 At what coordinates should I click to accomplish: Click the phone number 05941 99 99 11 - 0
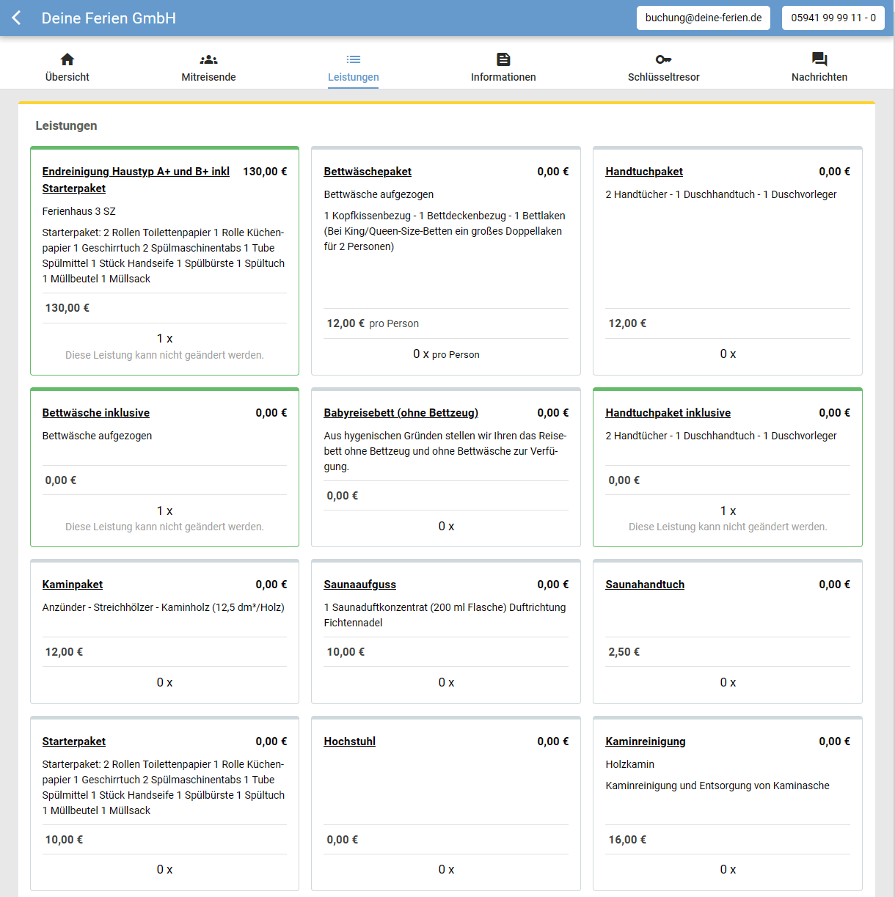click(833, 18)
